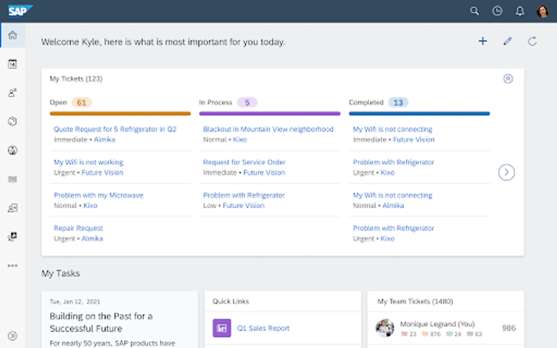Add a new card with plus icon
The height and width of the screenshot is (348, 557).
(483, 41)
